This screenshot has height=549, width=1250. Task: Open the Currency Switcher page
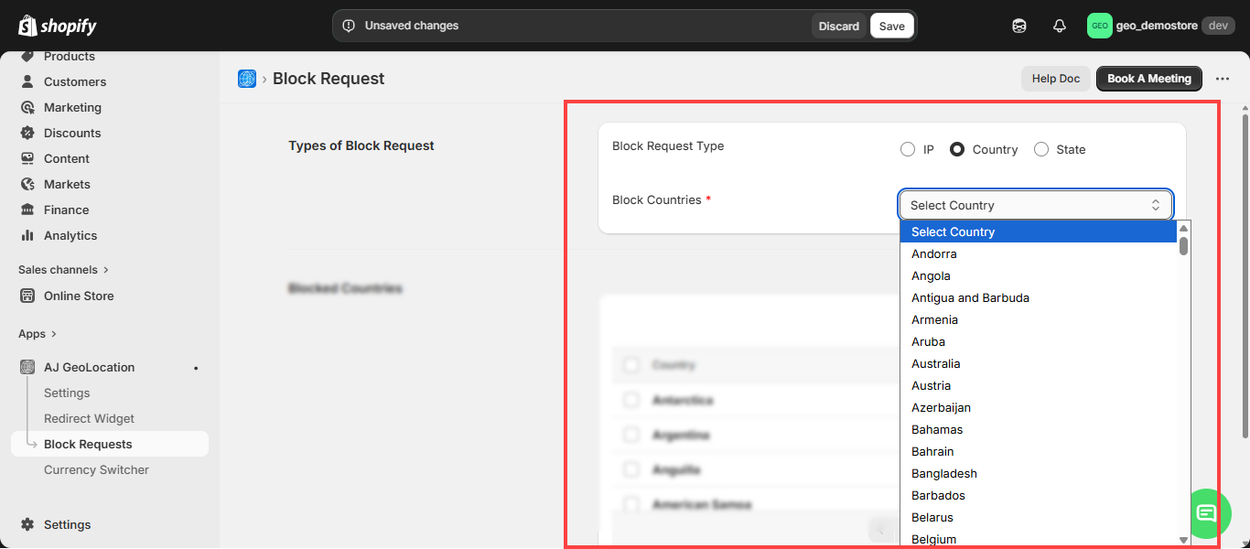96,469
